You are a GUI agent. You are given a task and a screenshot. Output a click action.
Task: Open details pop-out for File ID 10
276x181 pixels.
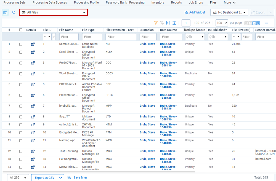(33, 133)
